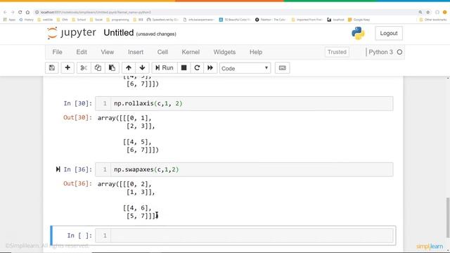
Task: Click the notebook vertical scrollbar thumb
Action: (x=448, y=217)
